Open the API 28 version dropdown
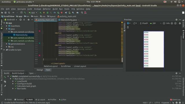The width and height of the screenshot is (185, 104). (153, 23)
